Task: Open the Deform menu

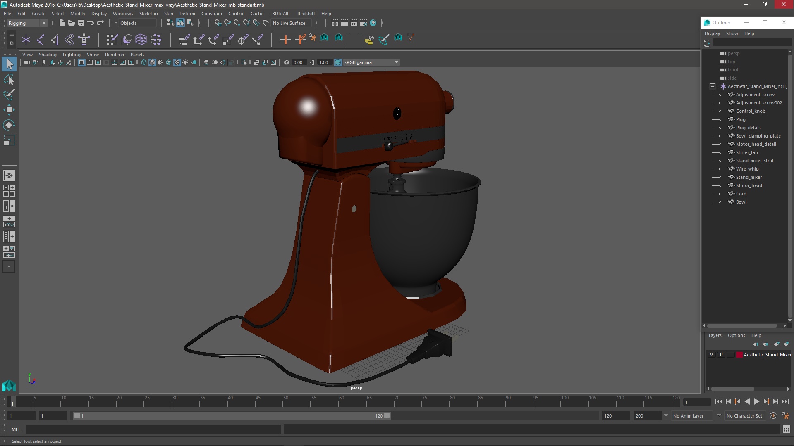Action: click(187, 14)
